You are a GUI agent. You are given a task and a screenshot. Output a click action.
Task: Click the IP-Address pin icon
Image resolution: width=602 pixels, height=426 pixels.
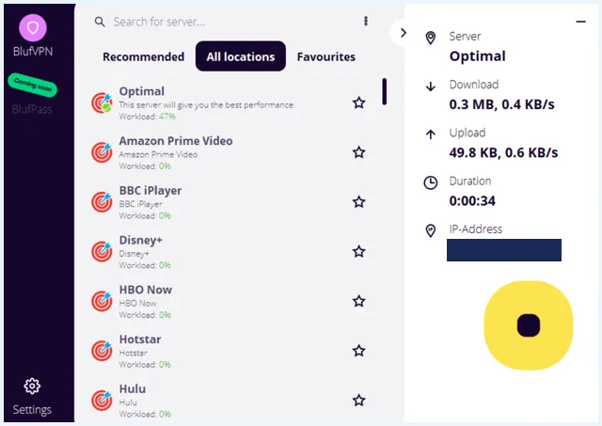(431, 230)
